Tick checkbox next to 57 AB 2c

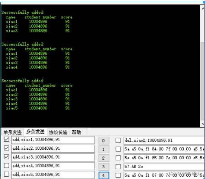pos(118,167)
